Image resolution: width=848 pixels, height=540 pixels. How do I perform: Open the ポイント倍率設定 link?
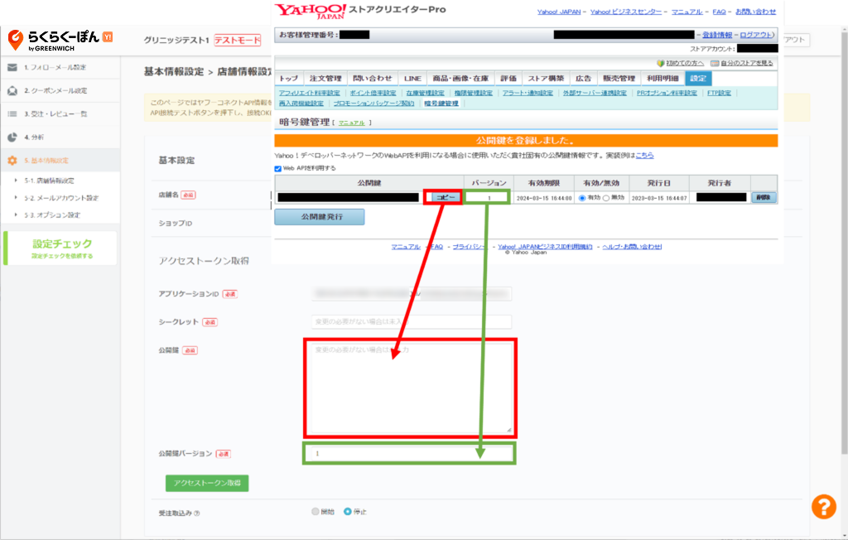[373, 93]
